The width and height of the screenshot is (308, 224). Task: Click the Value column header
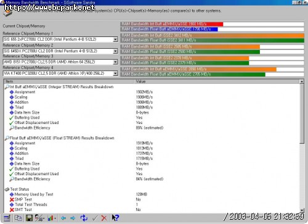[217, 81]
